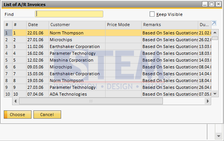Click the Remarks column header

[170, 25]
